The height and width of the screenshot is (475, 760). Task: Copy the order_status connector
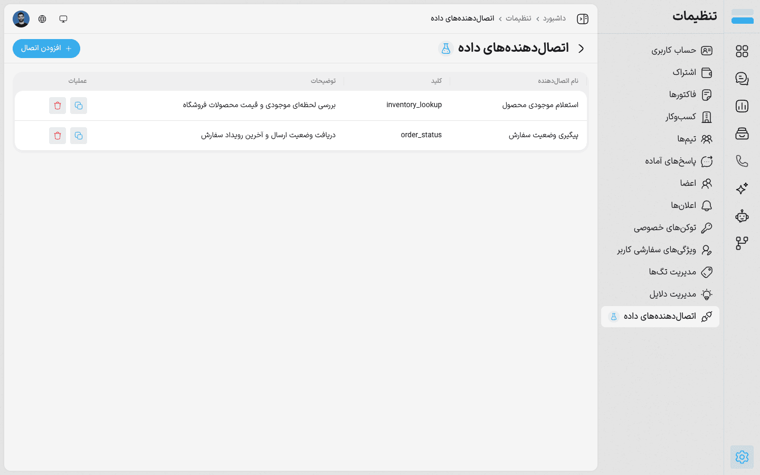[x=79, y=136]
